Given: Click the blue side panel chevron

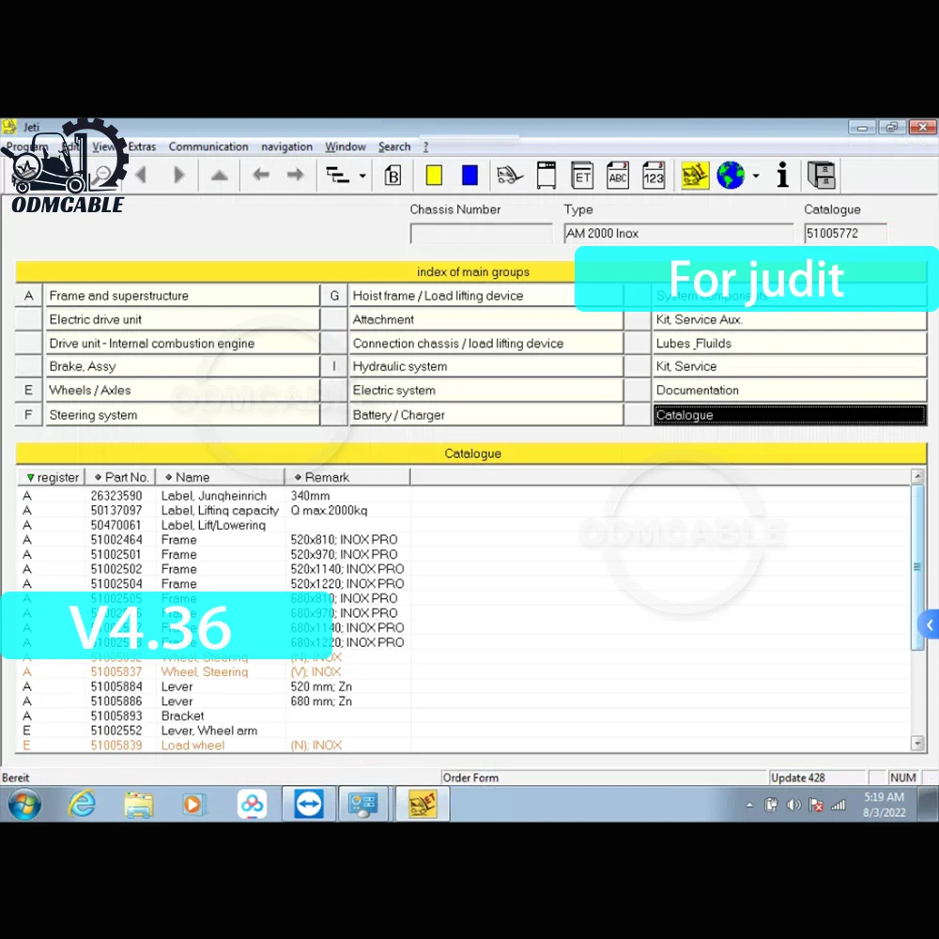Looking at the screenshot, I should point(929,625).
